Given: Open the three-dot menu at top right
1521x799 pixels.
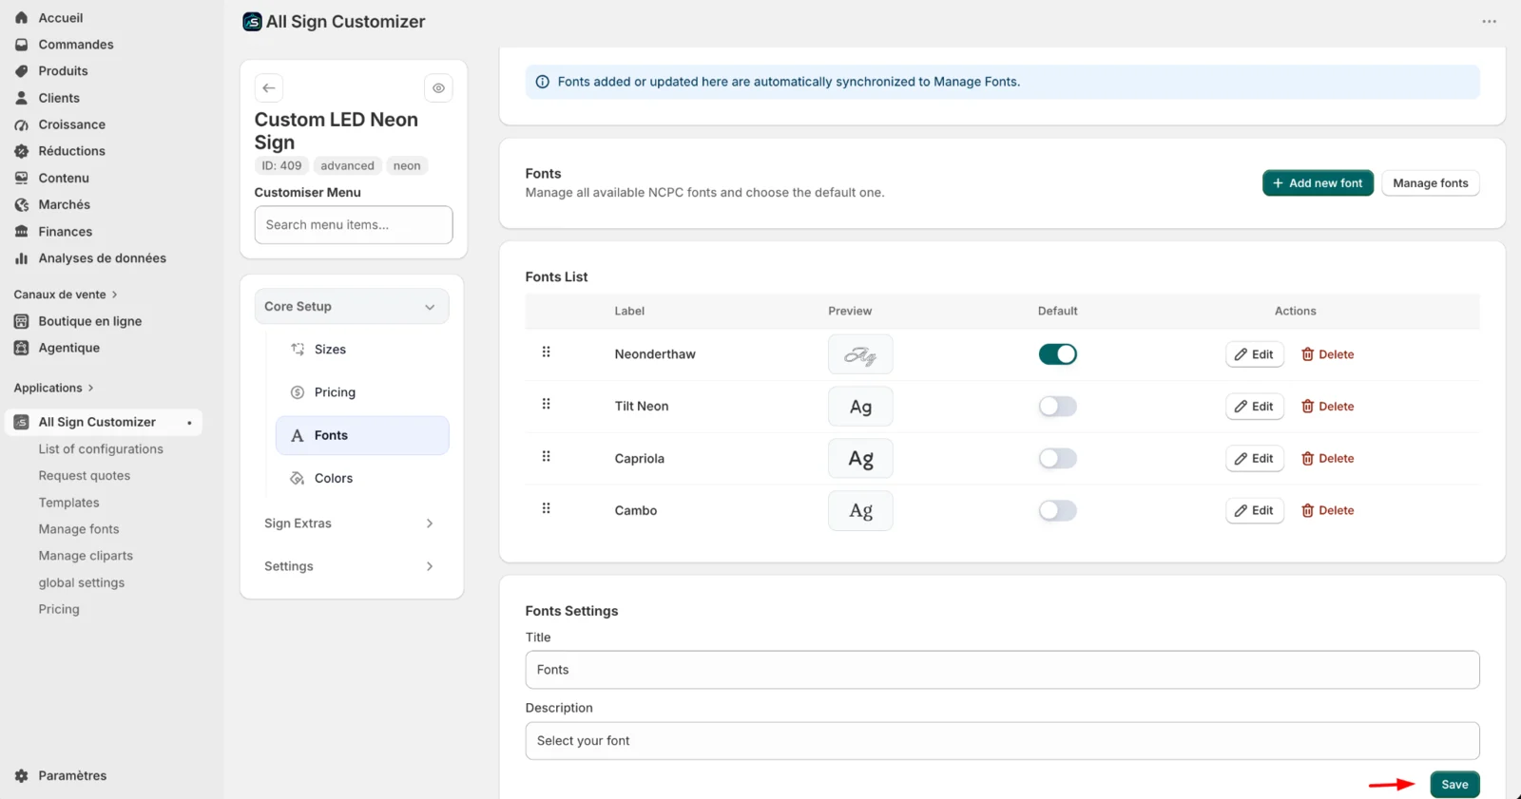Looking at the screenshot, I should (x=1489, y=22).
